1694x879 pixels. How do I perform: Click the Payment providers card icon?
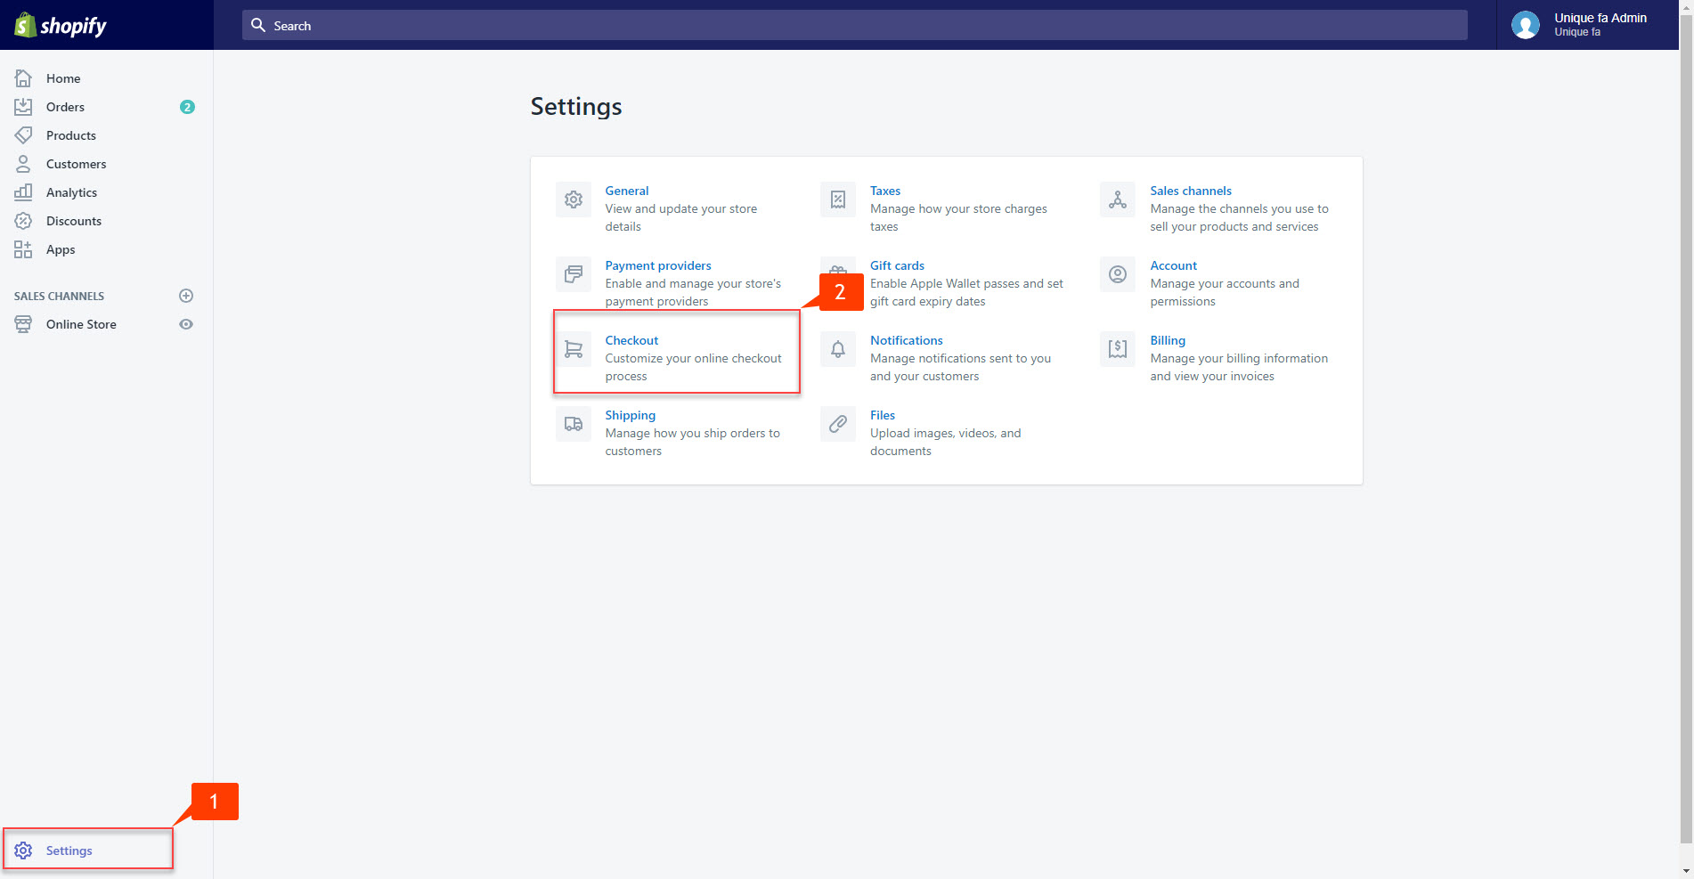pos(574,274)
